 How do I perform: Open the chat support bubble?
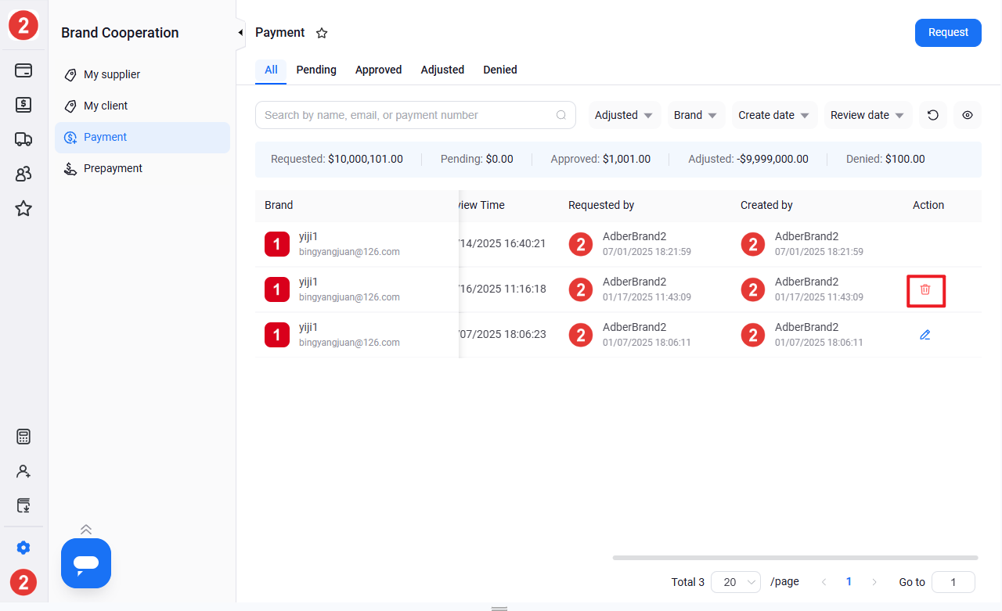pos(86,563)
